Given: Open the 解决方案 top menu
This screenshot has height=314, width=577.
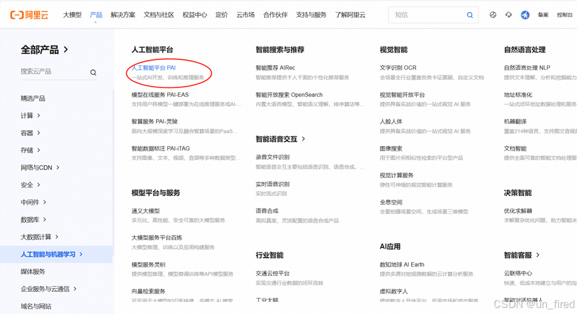Looking at the screenshot, I should click(123, 15).
